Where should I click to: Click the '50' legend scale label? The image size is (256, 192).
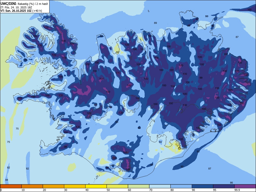pyautogui.click(x=108, y=190)
